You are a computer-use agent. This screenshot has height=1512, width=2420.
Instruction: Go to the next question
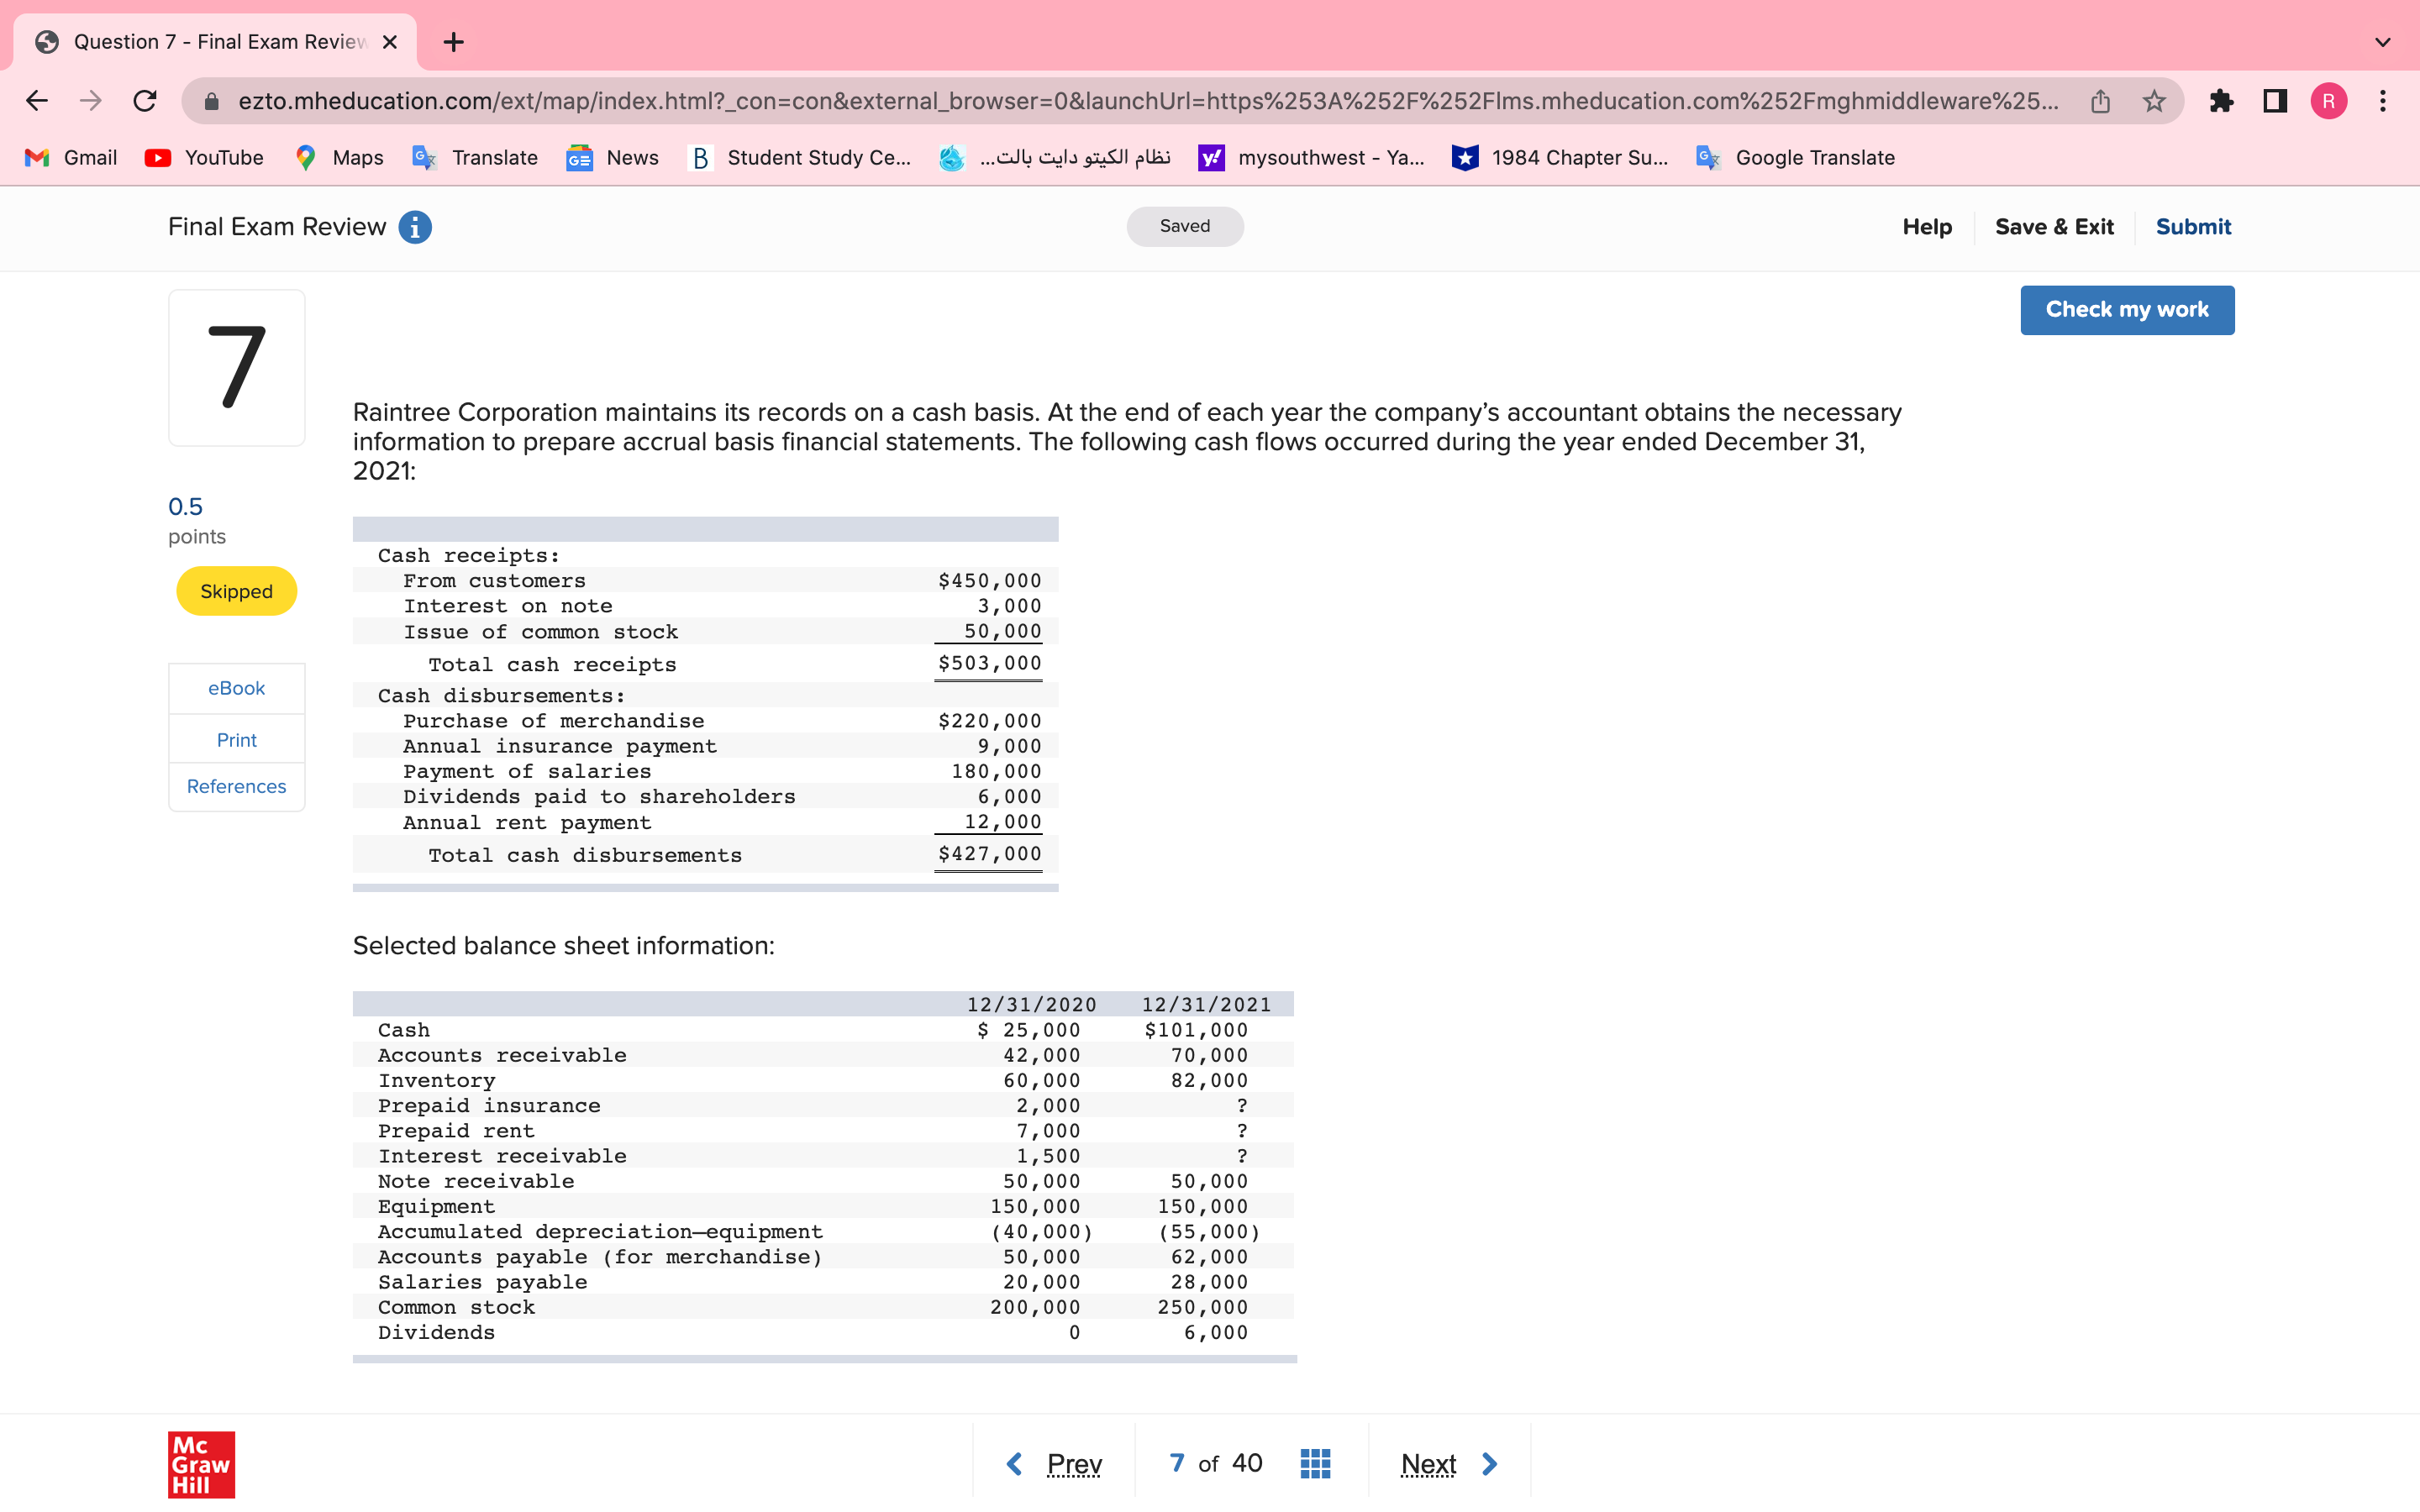click(x=1448, y=1464)
